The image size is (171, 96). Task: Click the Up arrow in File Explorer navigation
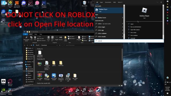(x=31, y=45)
